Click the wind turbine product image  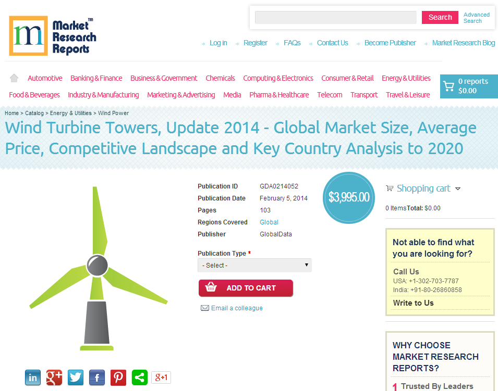(98, 268)
